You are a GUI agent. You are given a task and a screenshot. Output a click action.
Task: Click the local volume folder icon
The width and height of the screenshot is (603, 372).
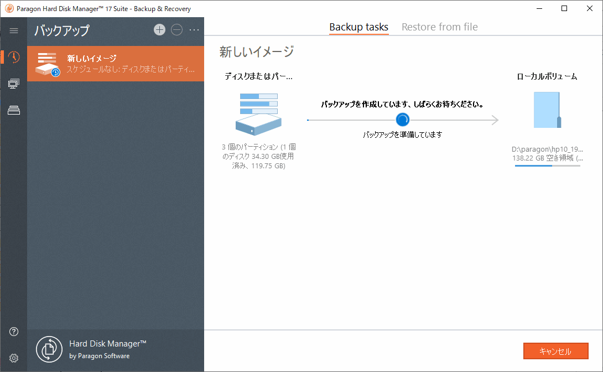pos(547,110)
